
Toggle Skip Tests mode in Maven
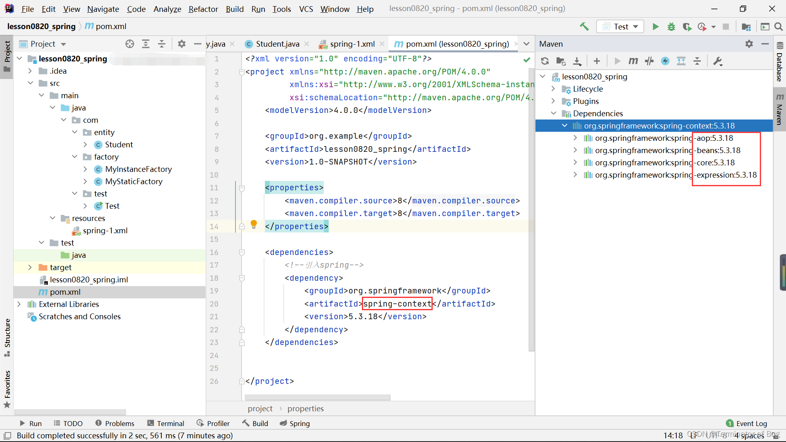[665, 61]
